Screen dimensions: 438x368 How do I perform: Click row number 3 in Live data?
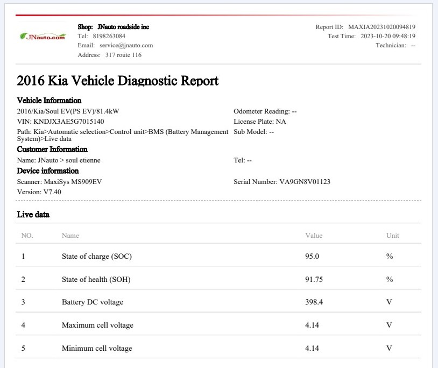tap(23, 302)
